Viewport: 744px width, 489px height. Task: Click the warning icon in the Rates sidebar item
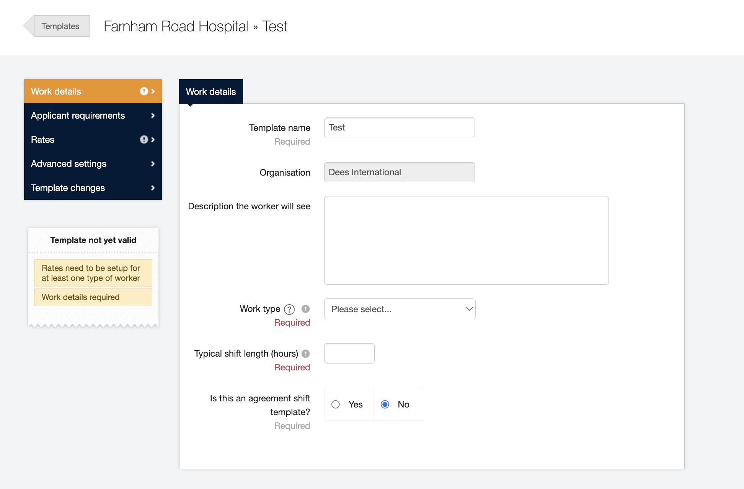[144, 139]
